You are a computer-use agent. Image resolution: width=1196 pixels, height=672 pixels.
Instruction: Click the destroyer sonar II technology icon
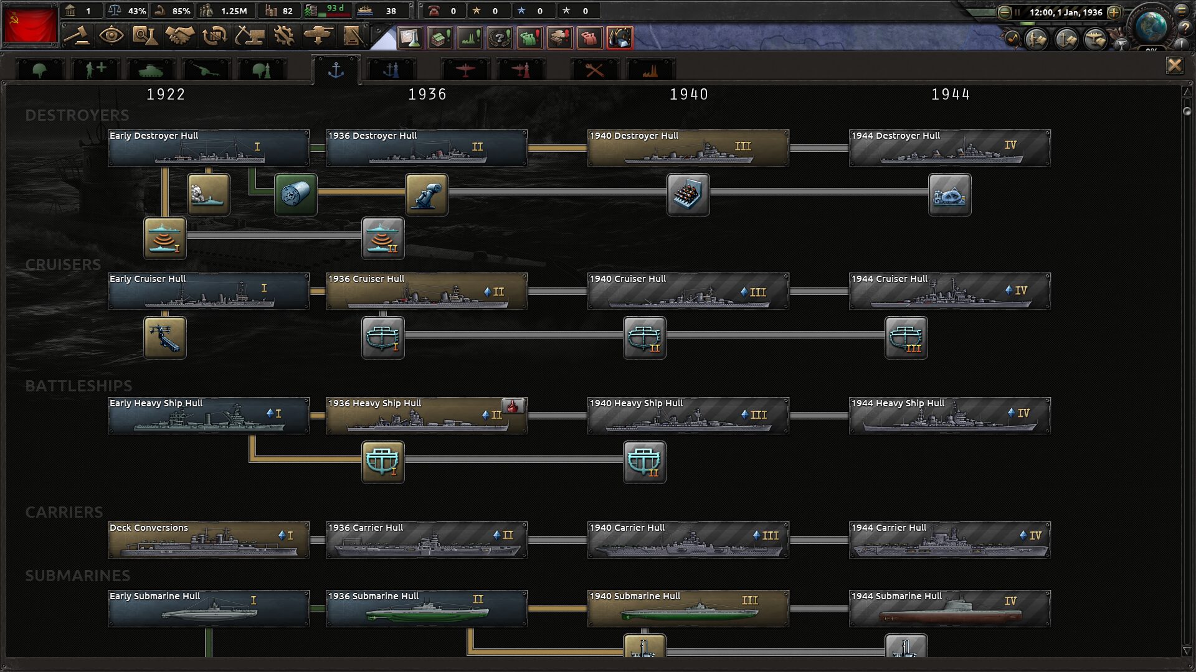383,238
